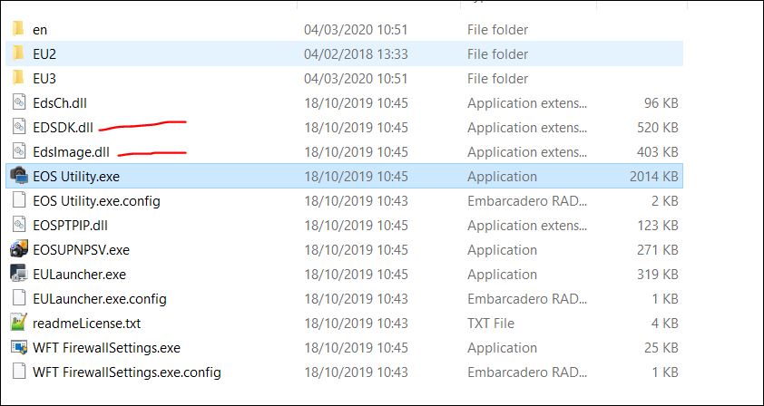Click the EOSUPNPSV.exe application icon
Image resolution: width=764 pixels, height=406 pixels.
tap(18, 249)
